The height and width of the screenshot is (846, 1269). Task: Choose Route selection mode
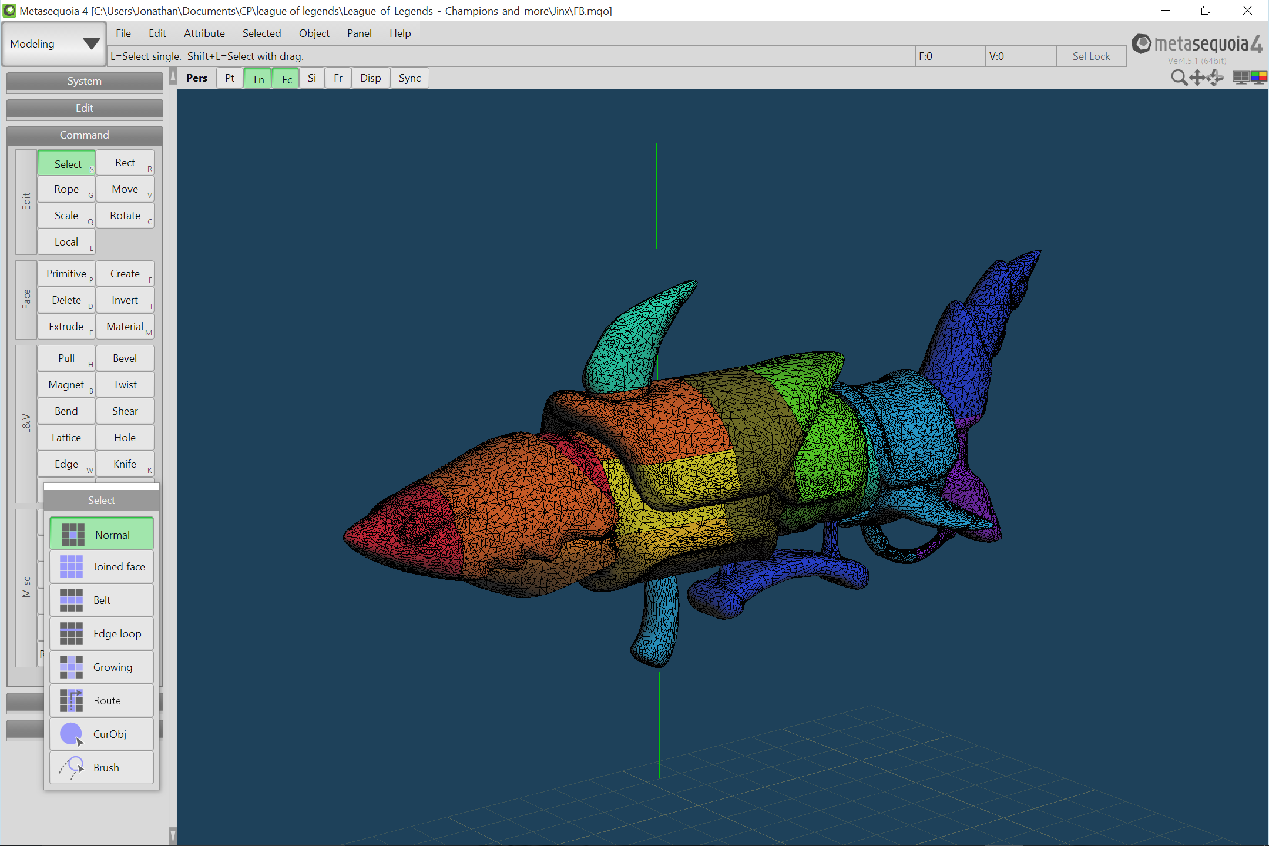coord(102,701)
